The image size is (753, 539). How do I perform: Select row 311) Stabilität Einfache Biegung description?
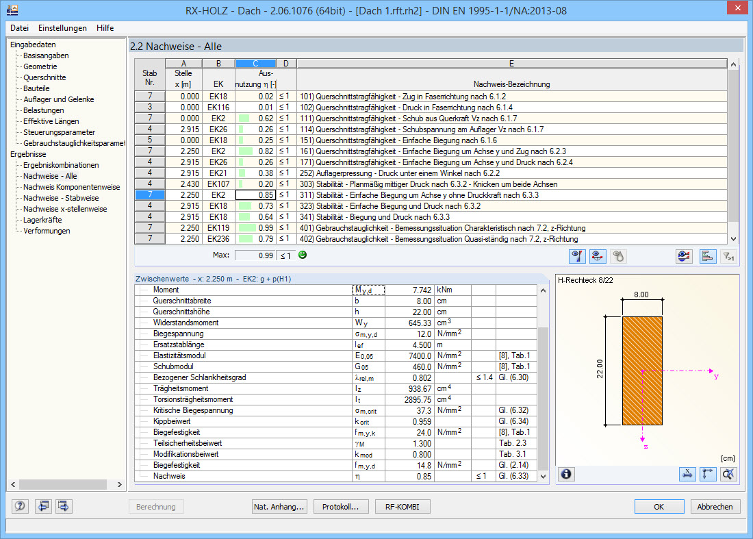tap(511, 195)
